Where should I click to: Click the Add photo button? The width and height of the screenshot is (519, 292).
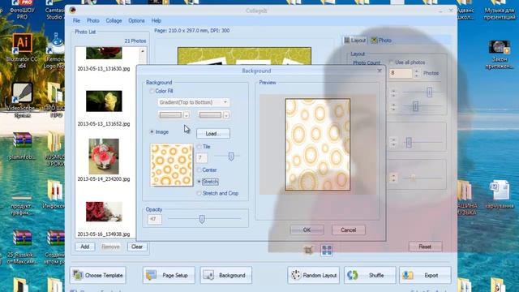(x=84, y=247)
